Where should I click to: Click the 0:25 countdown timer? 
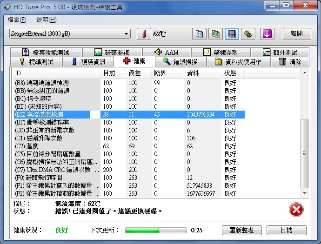197,231
